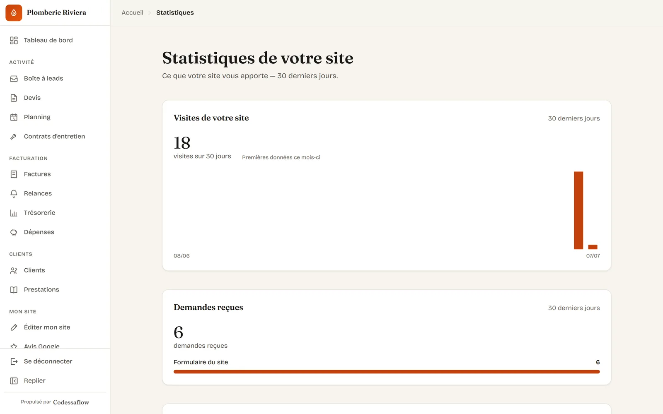663x414 pixels.
Task: Click the 08/06 chart date label
Action: (181, 256)
